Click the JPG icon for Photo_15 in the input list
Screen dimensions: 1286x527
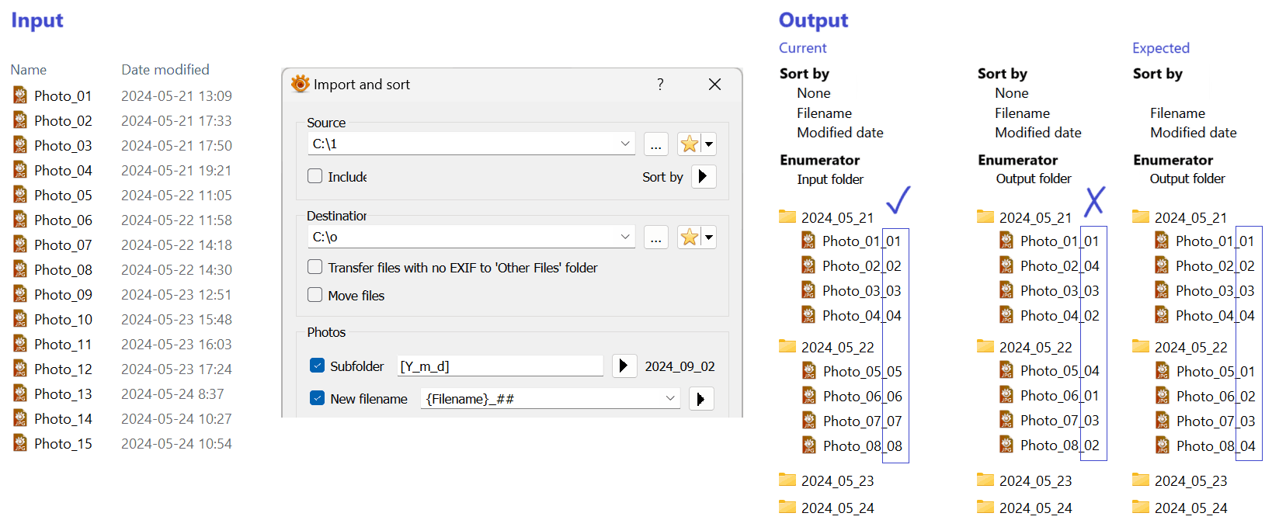coord(20,443)
